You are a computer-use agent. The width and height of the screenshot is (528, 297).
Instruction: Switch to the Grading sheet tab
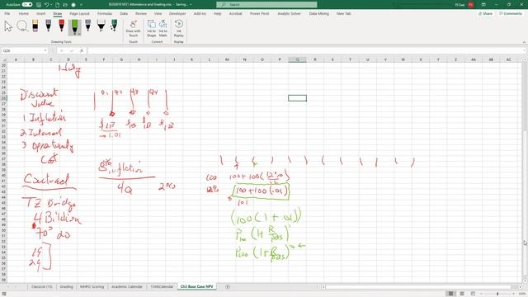[x=66, y=286]
